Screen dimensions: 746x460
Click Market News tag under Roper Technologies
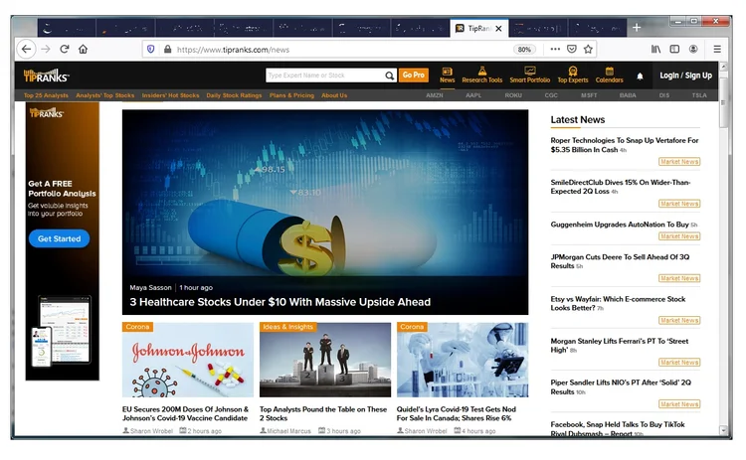(x=679, y=162)
